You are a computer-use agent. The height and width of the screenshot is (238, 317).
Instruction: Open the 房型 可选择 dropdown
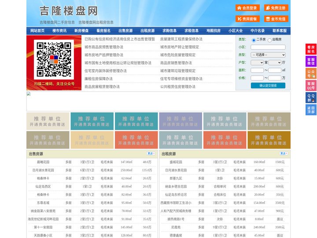(x=268, y=55)
